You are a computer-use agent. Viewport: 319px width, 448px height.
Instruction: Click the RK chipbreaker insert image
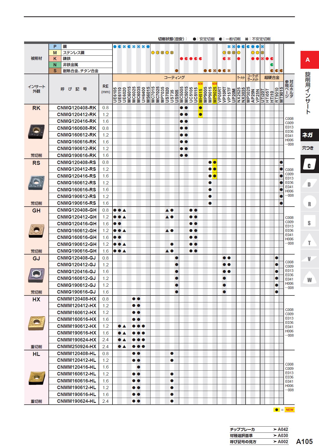click(36, 131)
